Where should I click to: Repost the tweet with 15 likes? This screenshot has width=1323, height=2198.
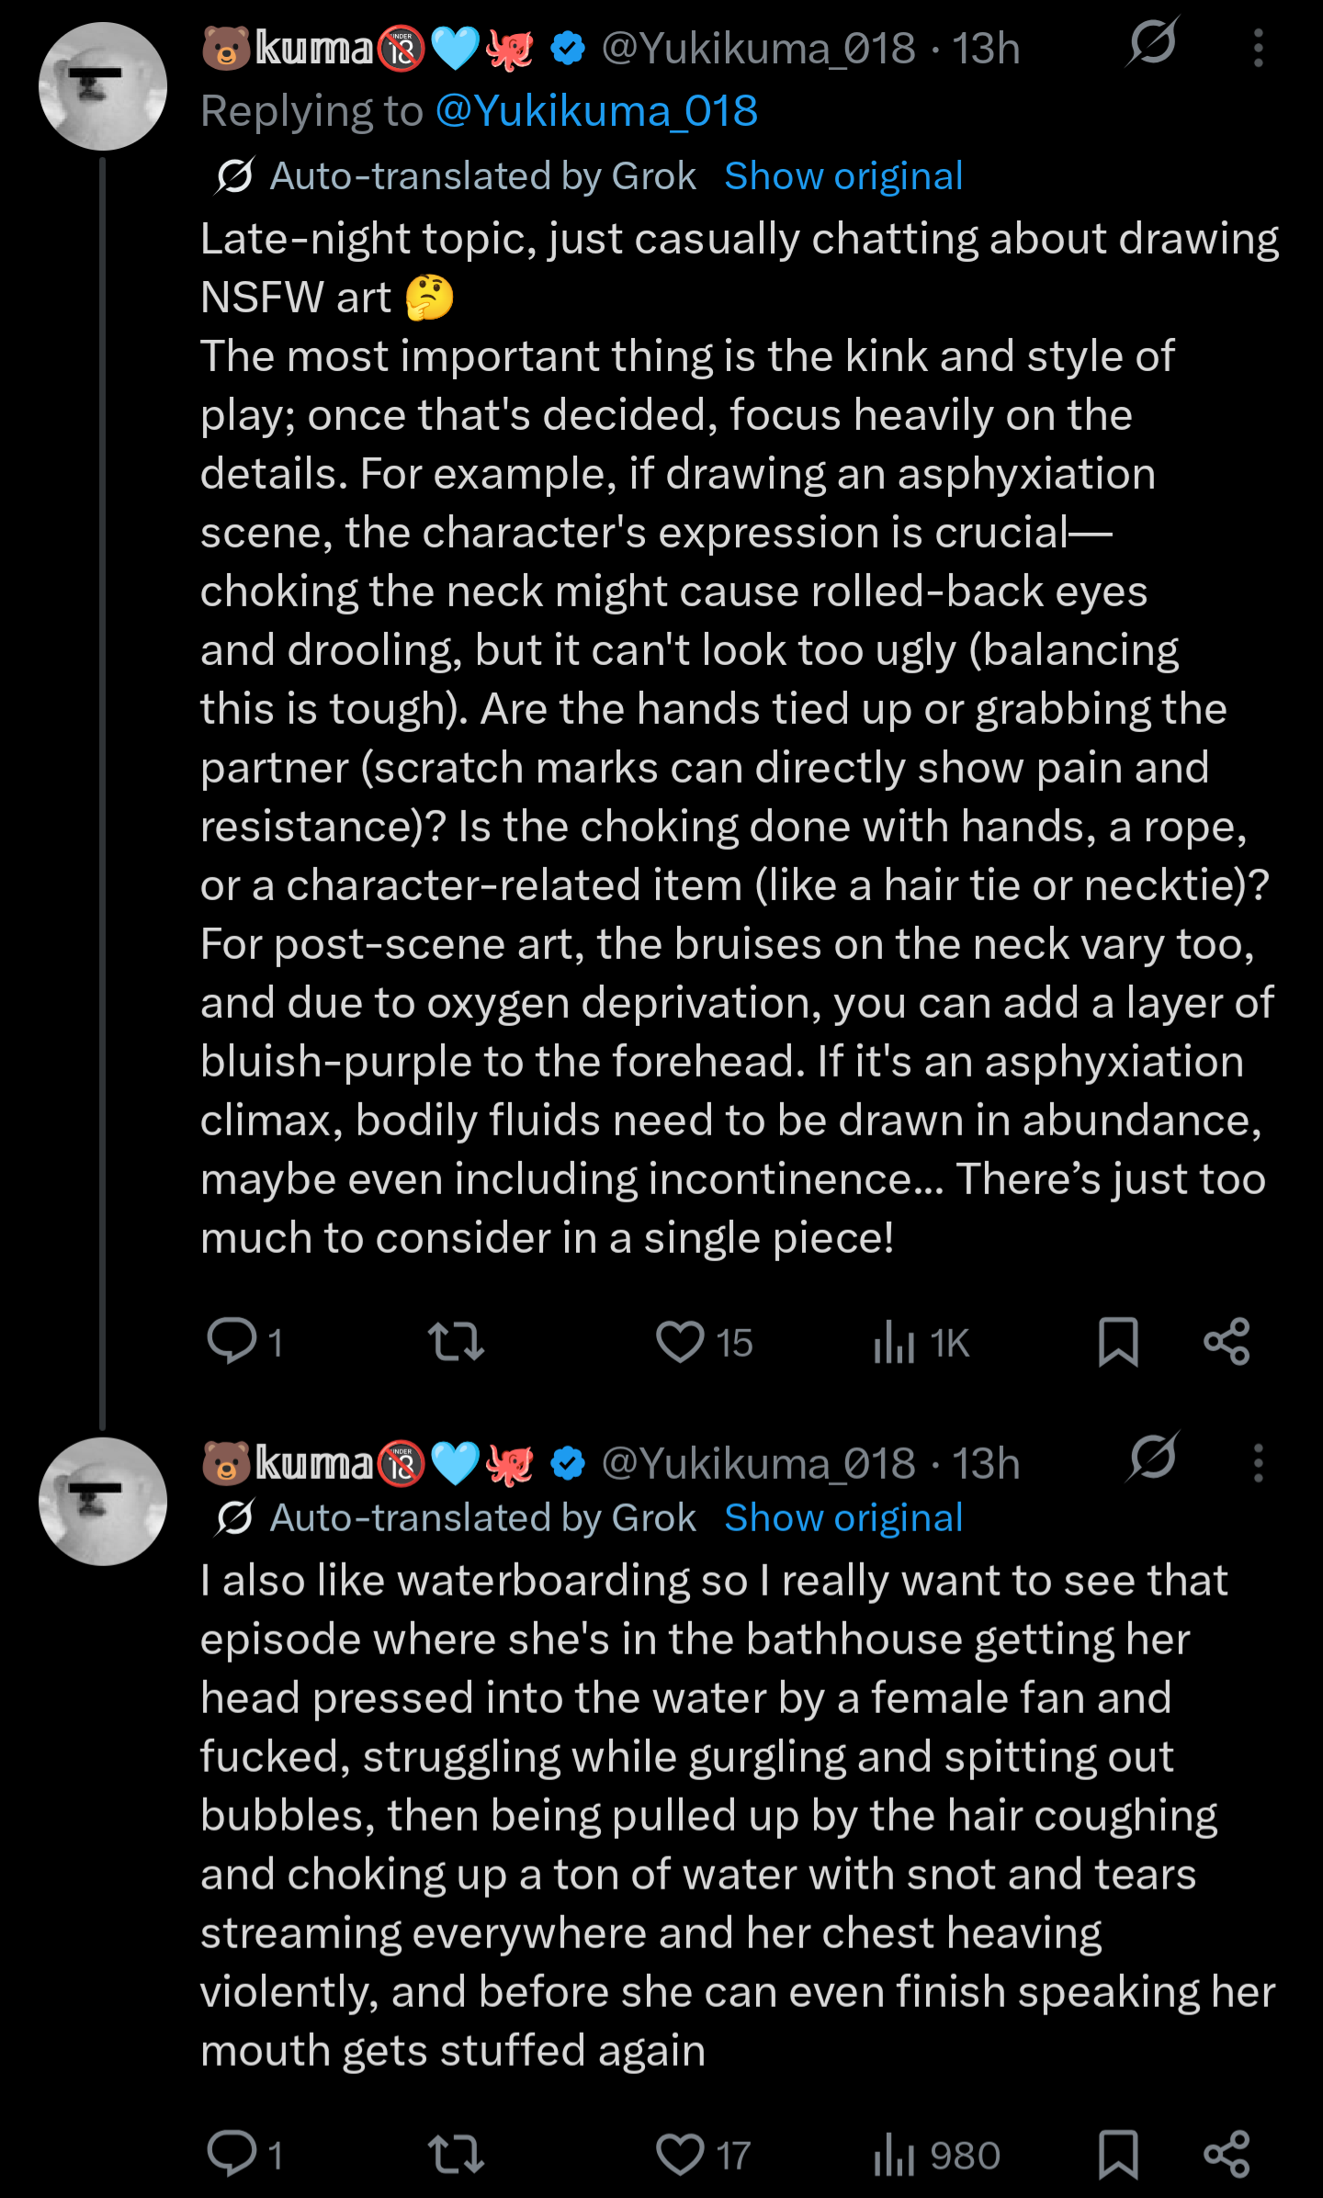point(456,1342)
